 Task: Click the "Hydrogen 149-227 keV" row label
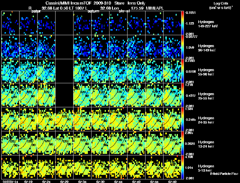pyautogui.click(x=208, y=24)
